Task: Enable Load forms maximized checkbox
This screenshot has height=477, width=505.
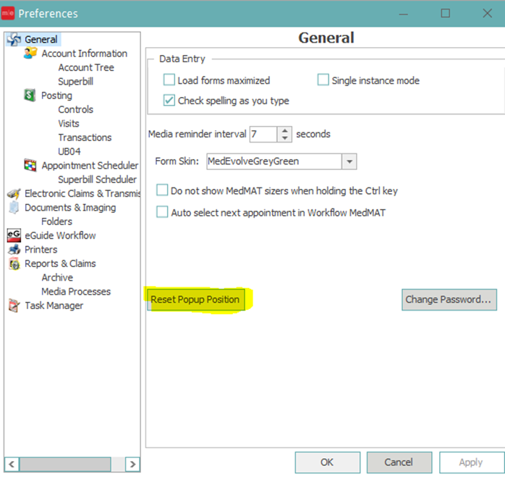Action: click(x=169, y=80)
